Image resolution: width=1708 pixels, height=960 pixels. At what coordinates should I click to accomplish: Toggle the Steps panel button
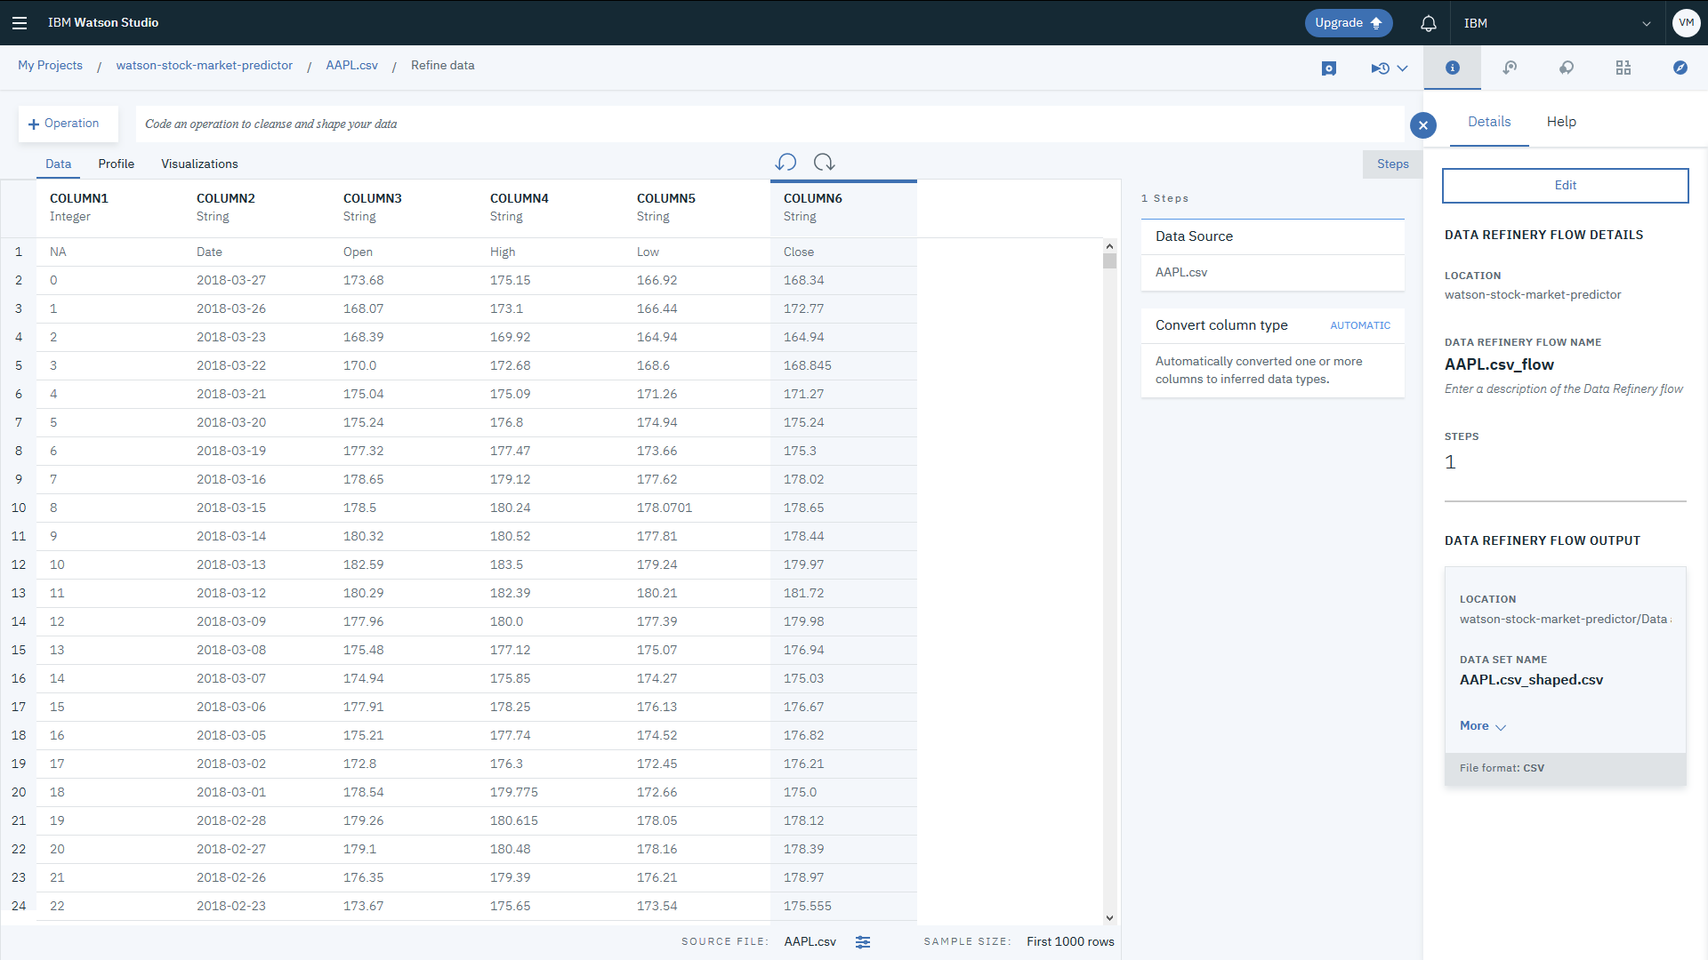click(x=1392, y=164)
